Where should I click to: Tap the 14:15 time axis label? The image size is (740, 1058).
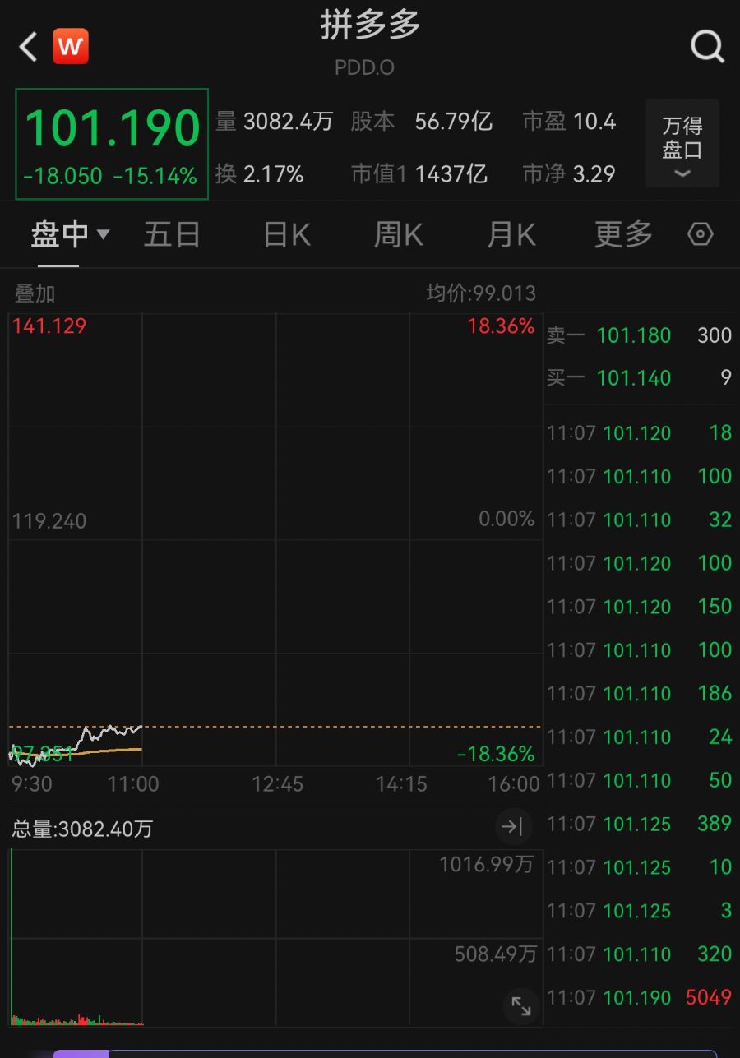401,783
